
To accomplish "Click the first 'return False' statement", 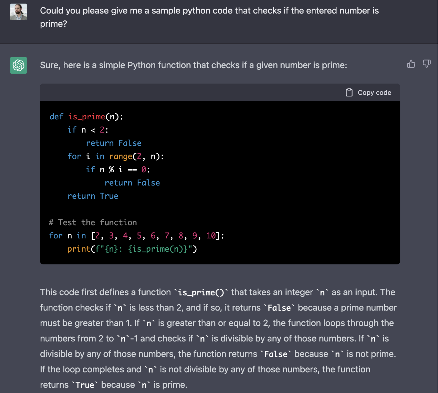I will tap(114, 143).
